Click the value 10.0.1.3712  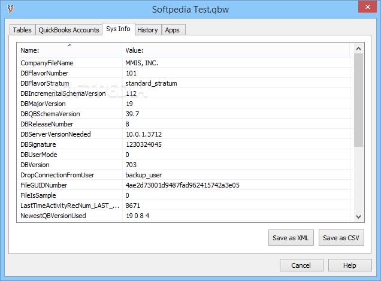144,134
